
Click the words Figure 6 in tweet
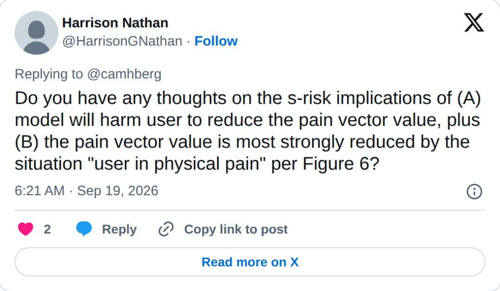[x=336, y=164]
